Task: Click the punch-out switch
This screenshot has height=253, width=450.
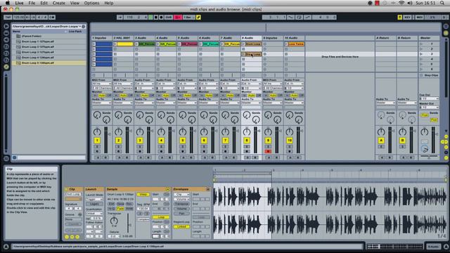Action: 307,17
